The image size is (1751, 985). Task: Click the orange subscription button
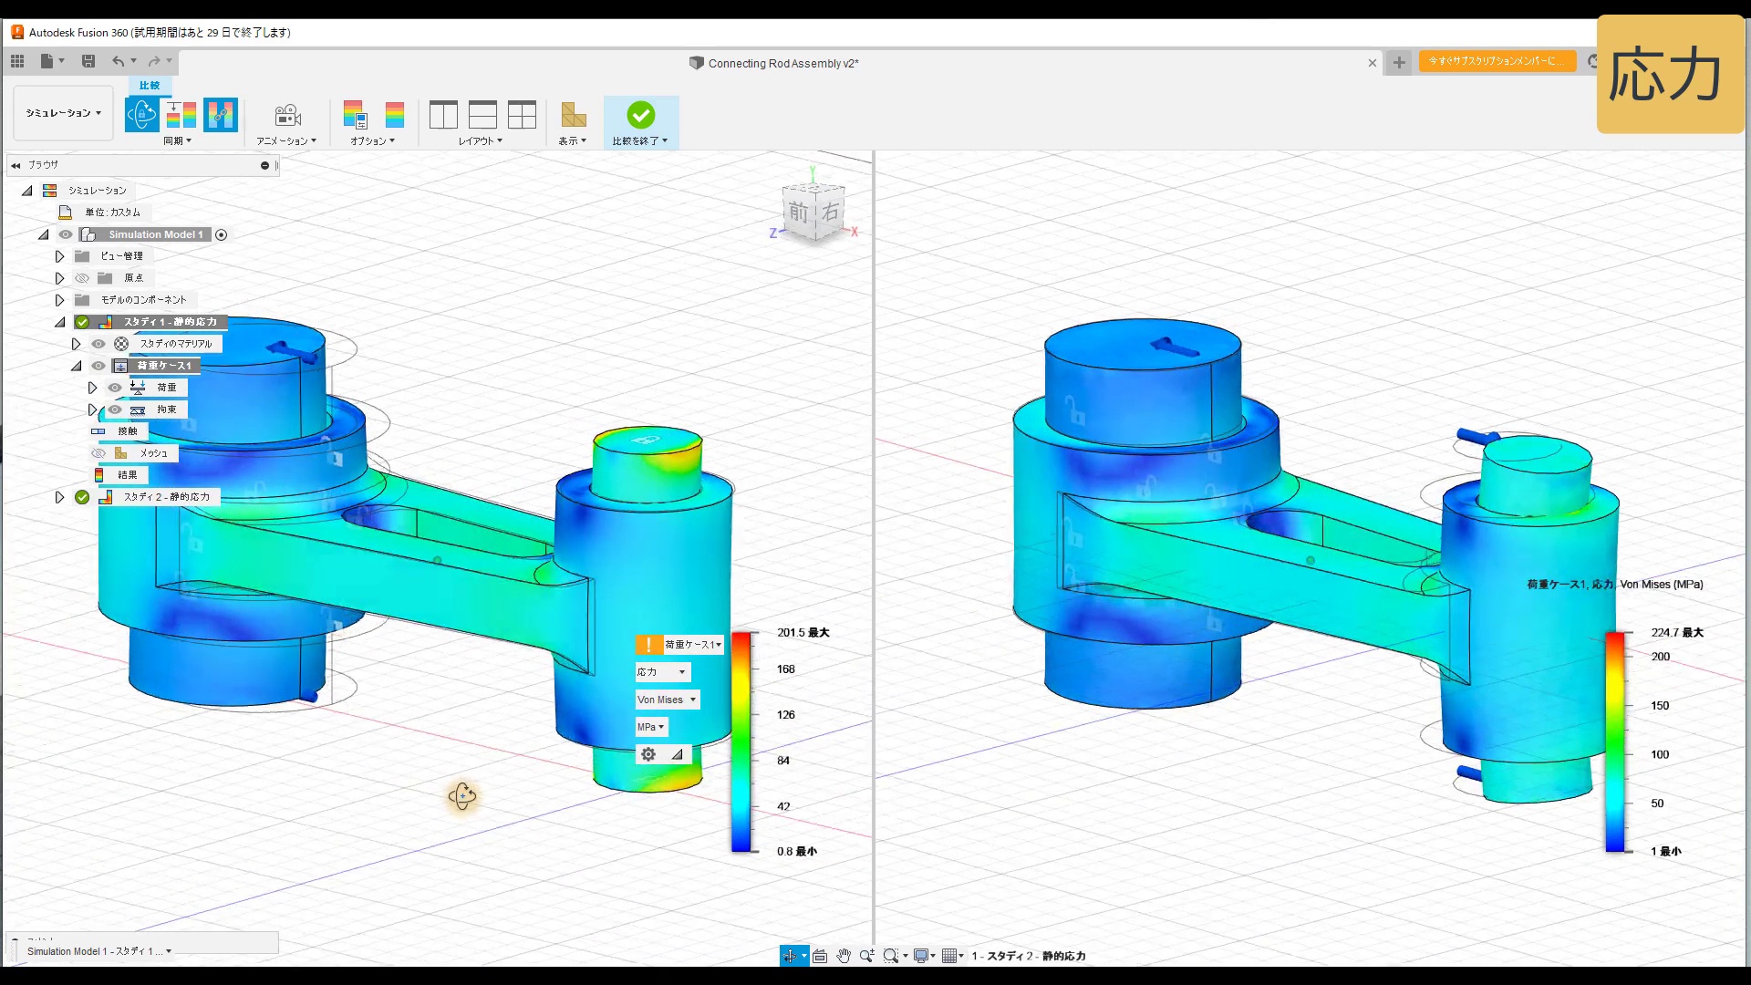pos(1497,61)
